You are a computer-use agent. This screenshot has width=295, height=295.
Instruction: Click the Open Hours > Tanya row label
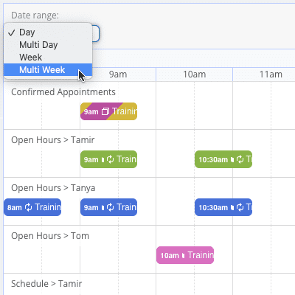(x=53, y=188)
